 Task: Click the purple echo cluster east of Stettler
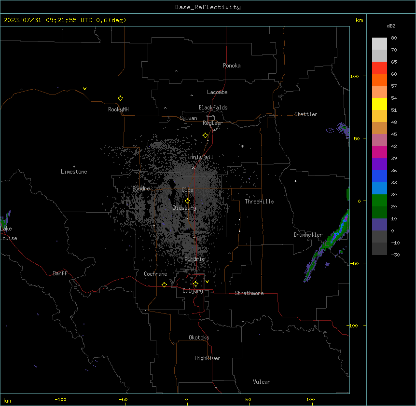[x=342, y=129]
